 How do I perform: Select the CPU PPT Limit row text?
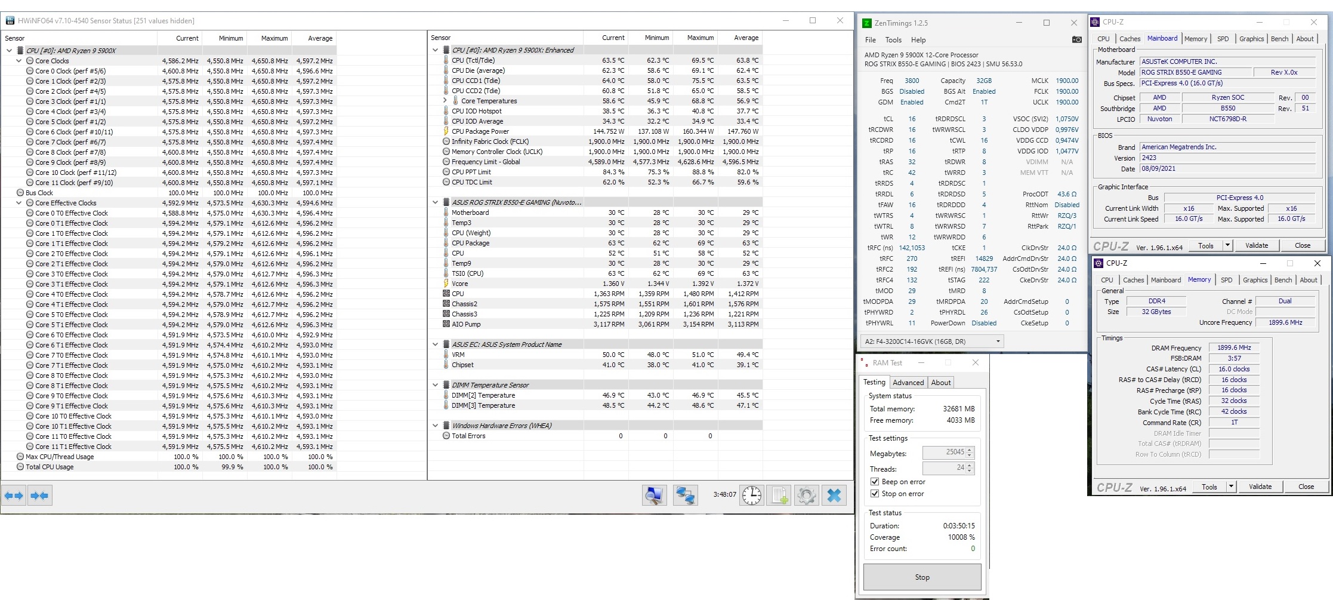point(471,172)
